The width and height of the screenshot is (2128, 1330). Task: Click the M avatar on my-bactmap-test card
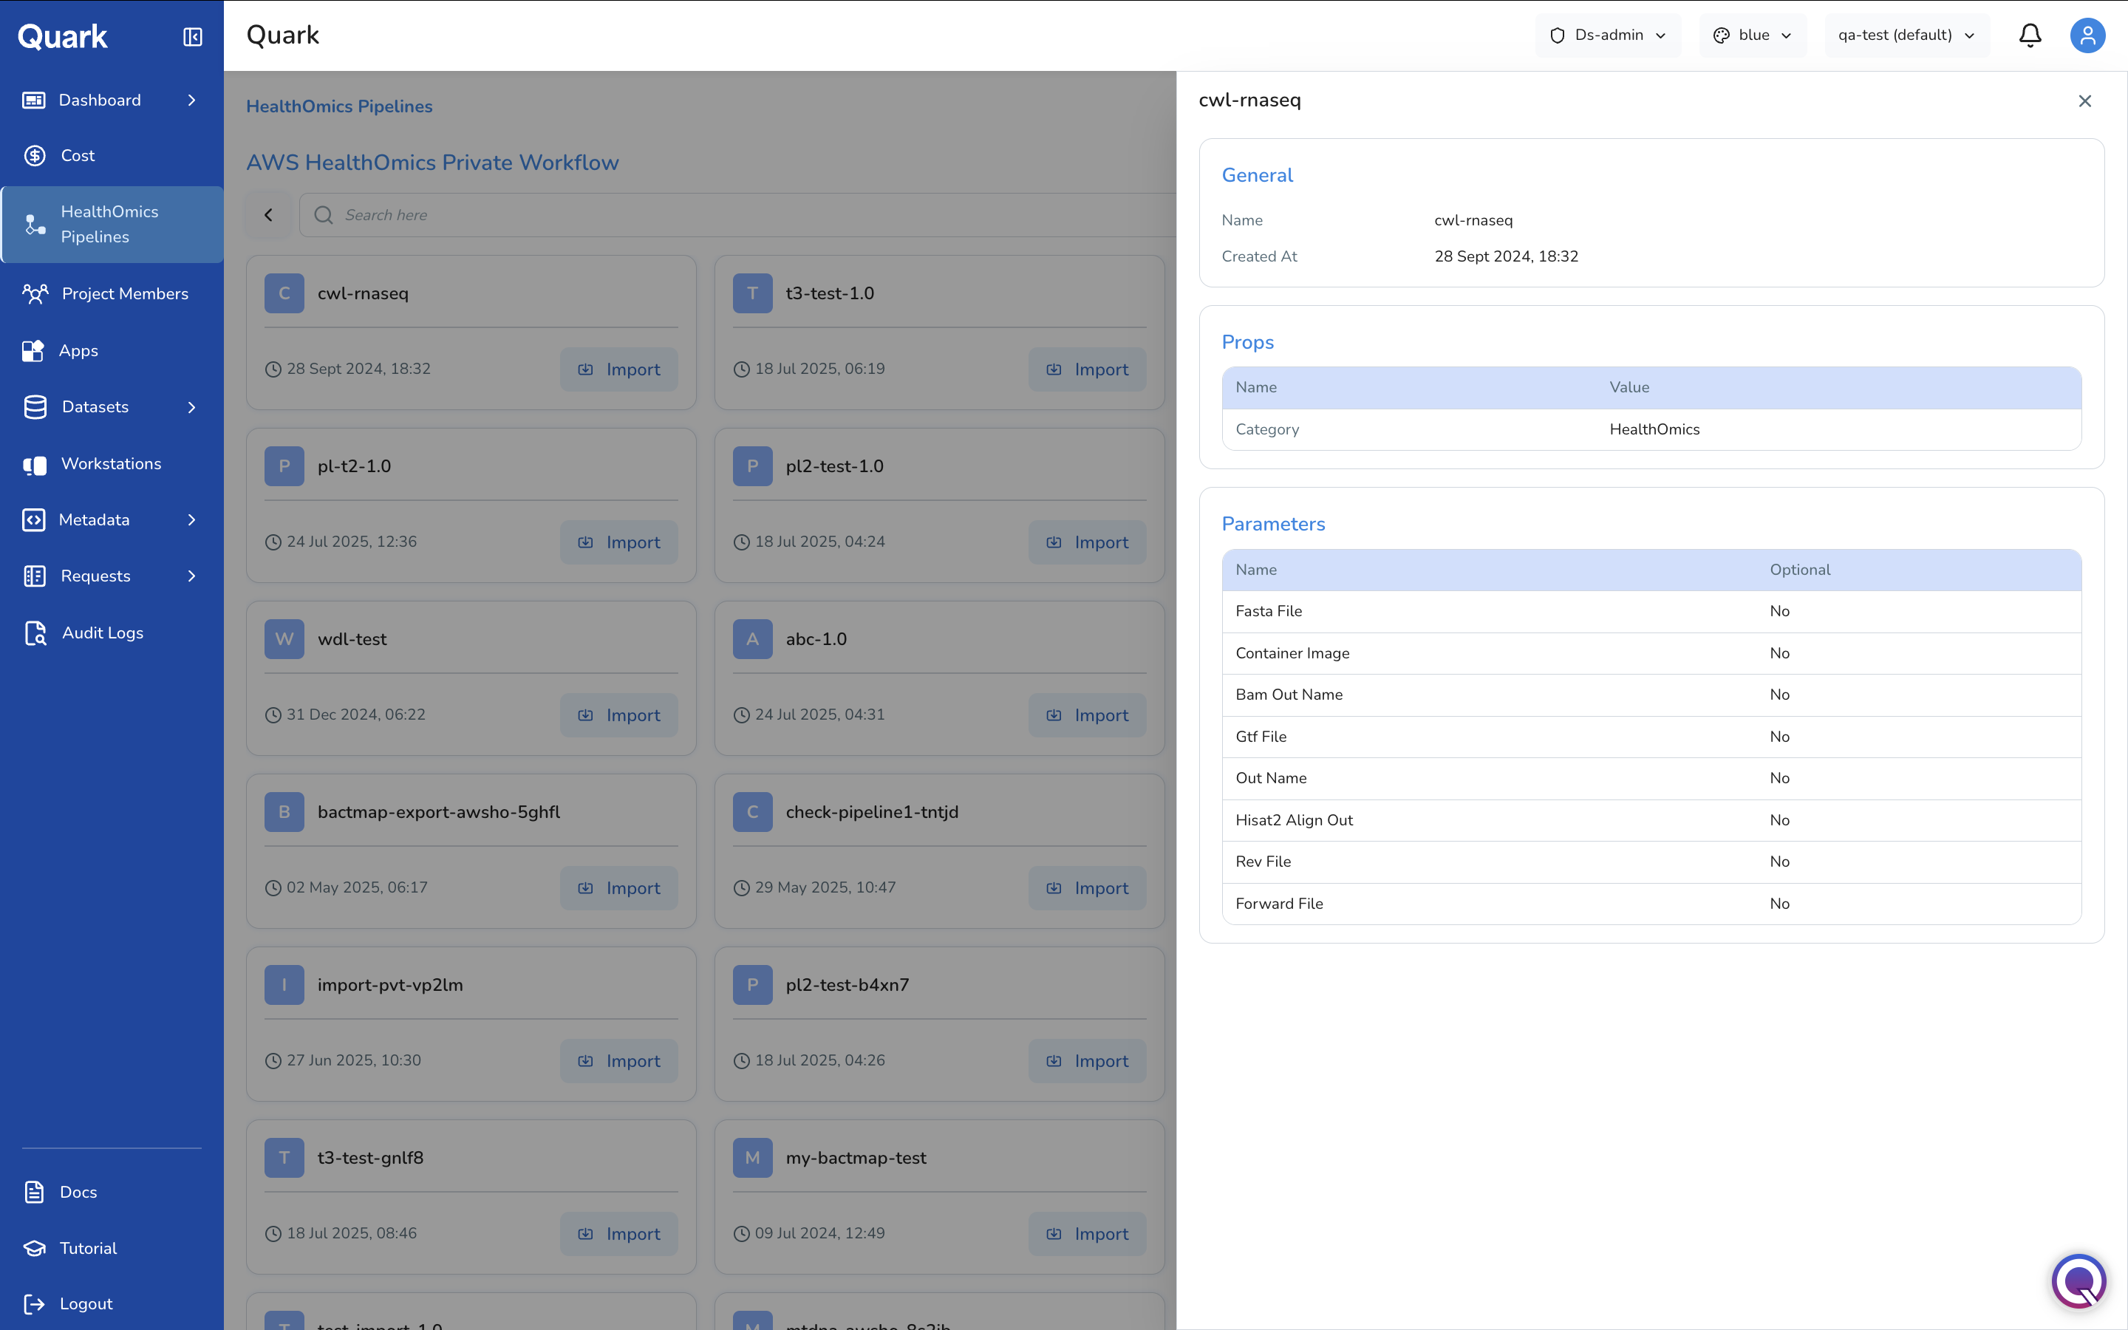[x=753, y=1158]
